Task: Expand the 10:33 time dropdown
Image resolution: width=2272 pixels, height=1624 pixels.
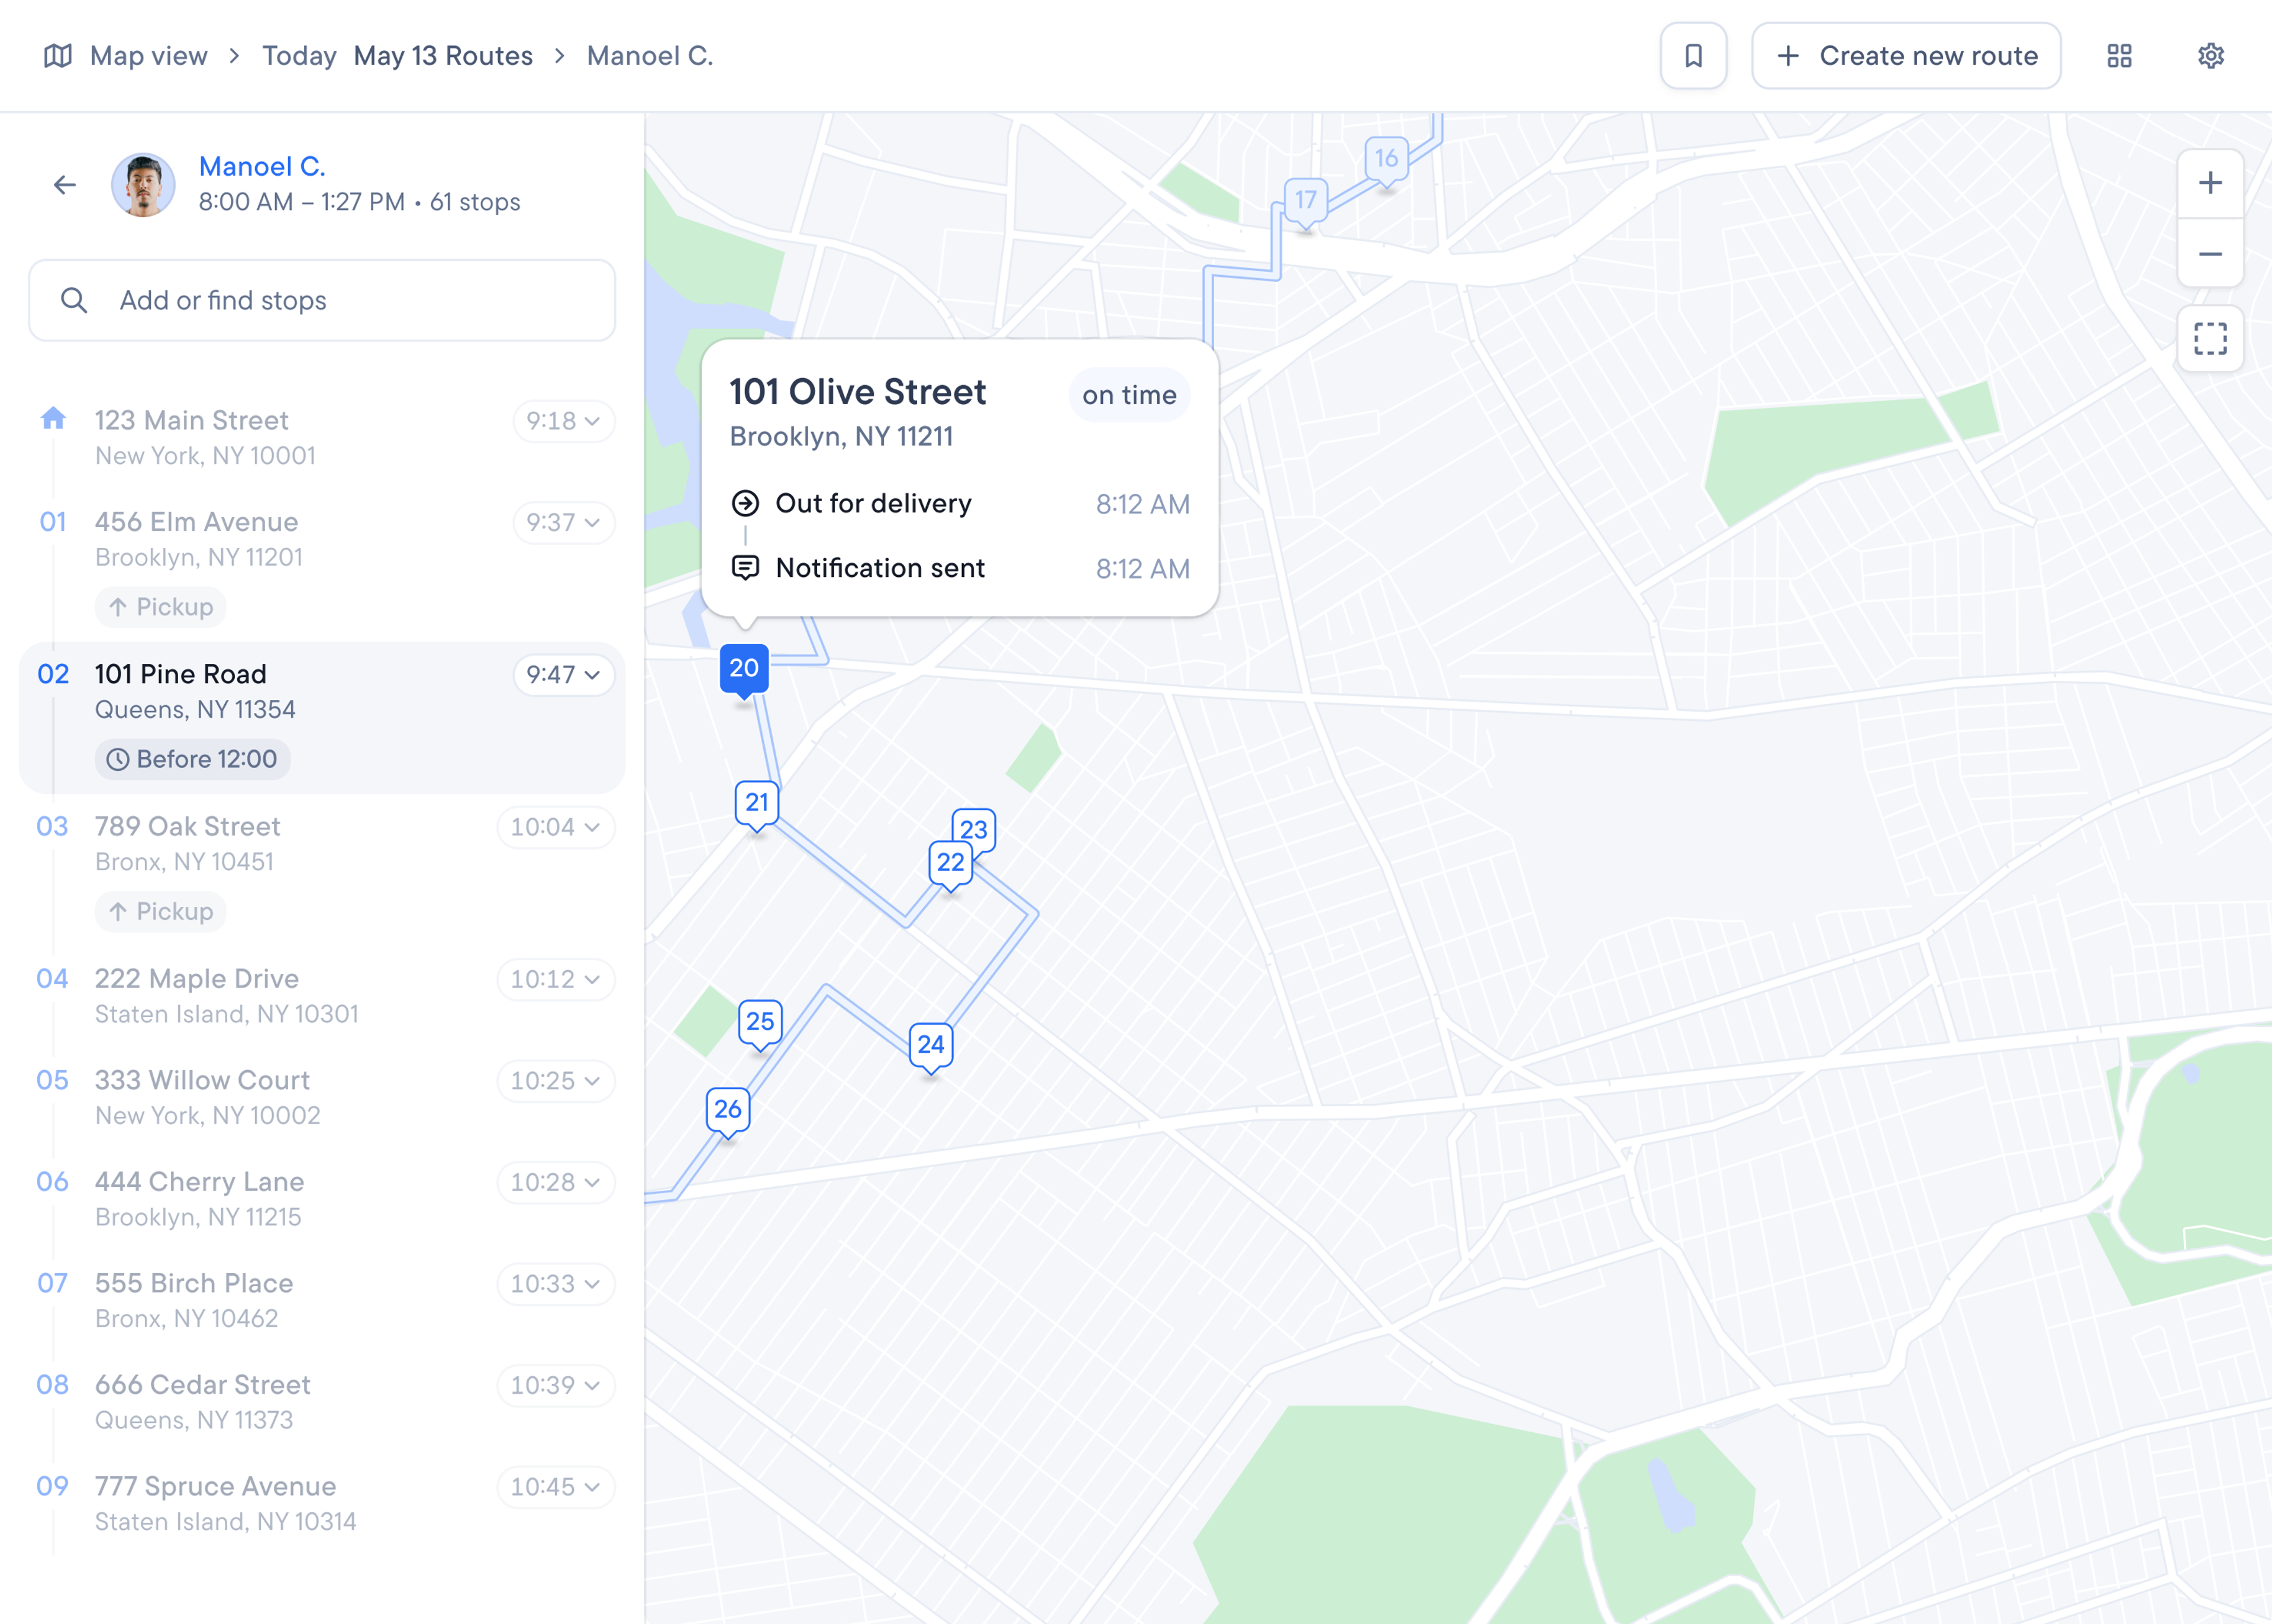Action: tap(555, 1284)
